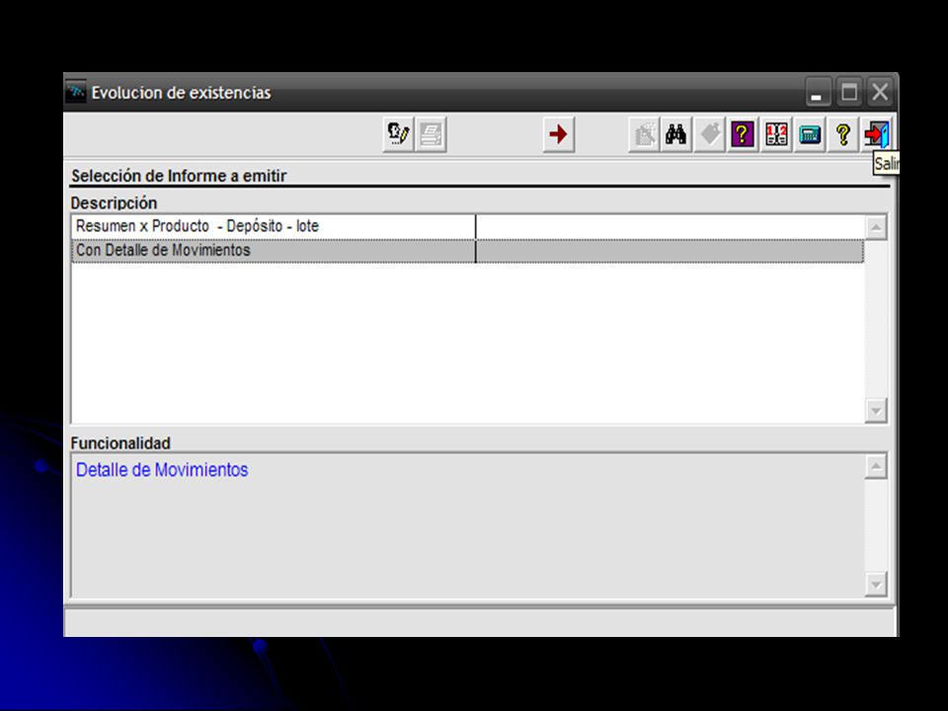Screen dimensions: 948x711
Task: Click Descripción list scroll up arrow
Action: [876, 228]
